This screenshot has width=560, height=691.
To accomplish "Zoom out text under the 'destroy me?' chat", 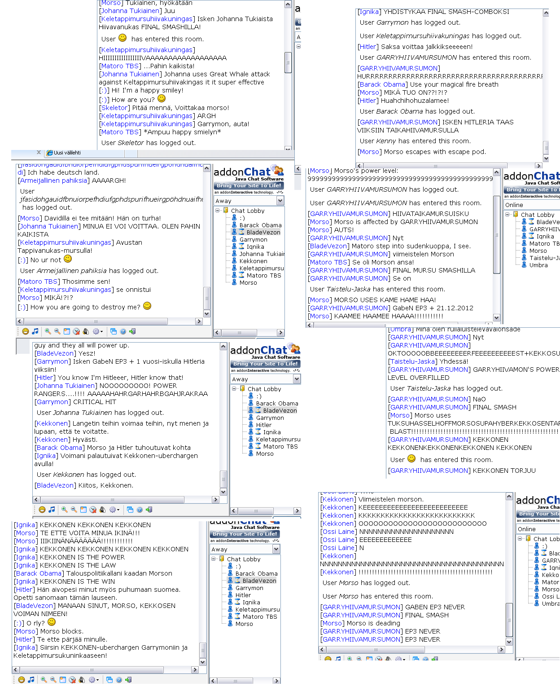I will (57, 331).
